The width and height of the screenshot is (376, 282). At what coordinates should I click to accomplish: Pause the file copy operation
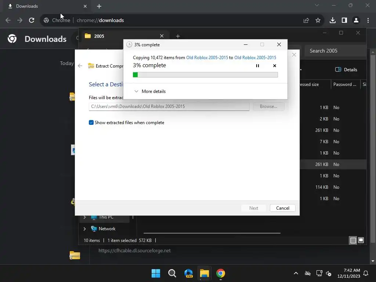tap(257, 66)
